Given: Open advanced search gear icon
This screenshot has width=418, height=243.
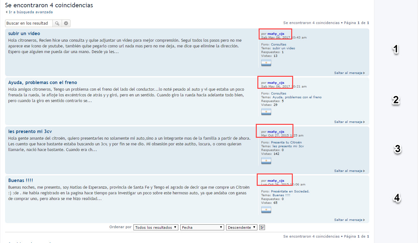Looking at the screenshot, I should tap(66, 23).
